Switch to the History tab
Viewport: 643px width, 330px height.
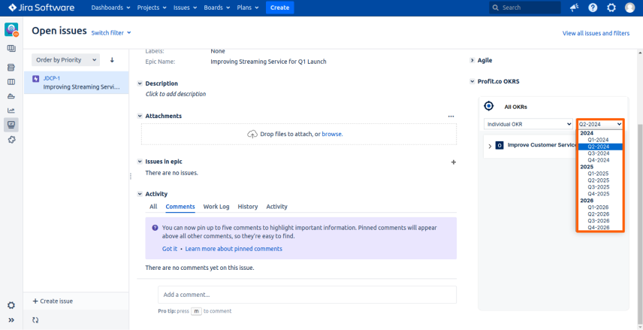248,207
